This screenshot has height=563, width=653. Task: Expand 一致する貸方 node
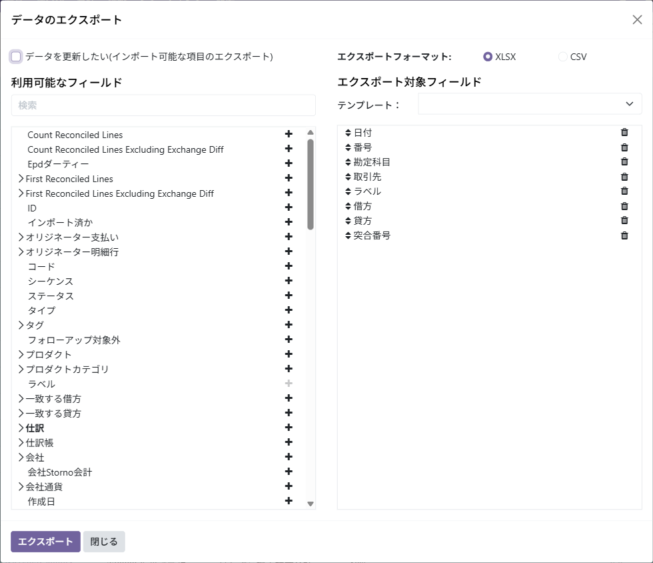click(x=21, y=413)
